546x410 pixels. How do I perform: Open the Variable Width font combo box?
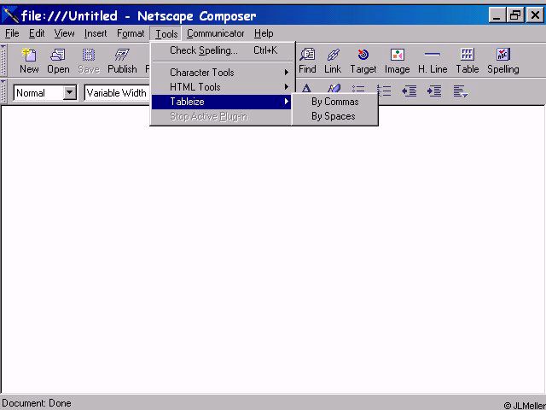click(x=117, y=93)
